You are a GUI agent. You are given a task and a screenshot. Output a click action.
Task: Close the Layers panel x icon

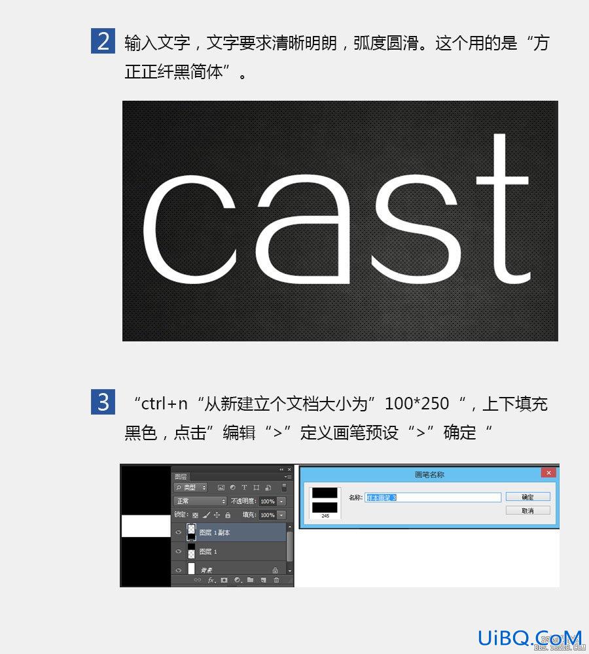point(289,470)
